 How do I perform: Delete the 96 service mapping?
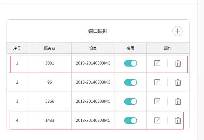(178, 82)
